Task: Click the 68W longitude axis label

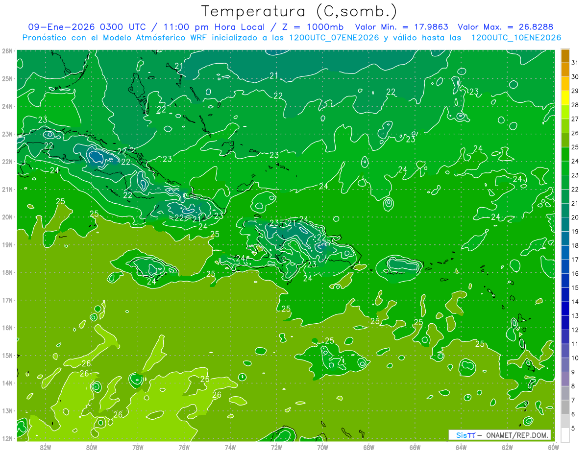Action: coord(368,447)
